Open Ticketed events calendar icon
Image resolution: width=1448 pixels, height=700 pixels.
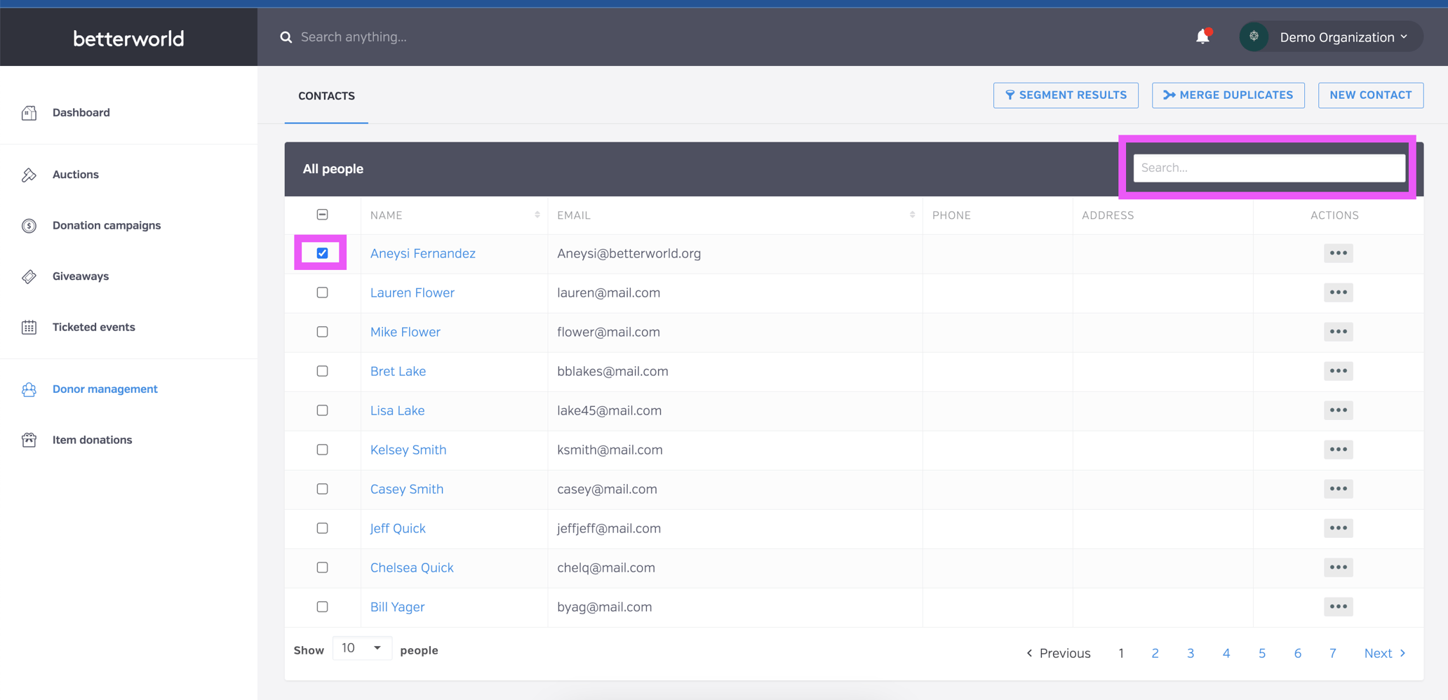point(29,327)
